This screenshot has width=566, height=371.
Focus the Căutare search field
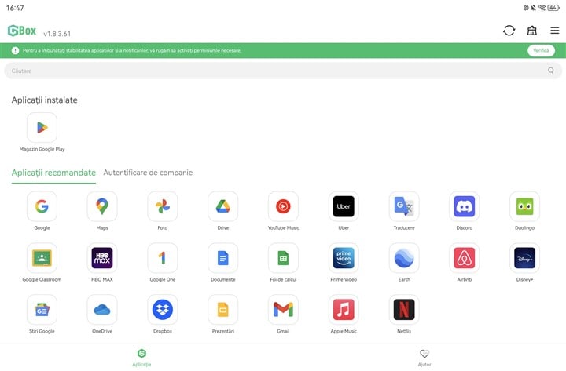[x=283, y=71]
